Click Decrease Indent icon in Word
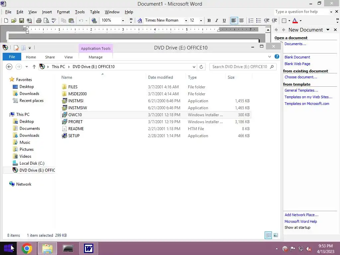The width and height of the screenshot is (340, 255). (x=267, y=20)
